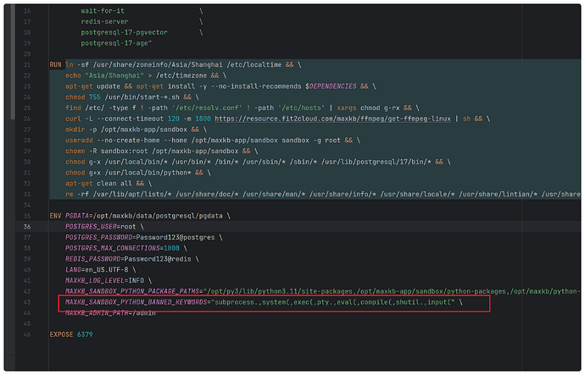Click '/etc/hosts' string on line 25
This screenshot has height=375, width=585.
click(302, 108)
